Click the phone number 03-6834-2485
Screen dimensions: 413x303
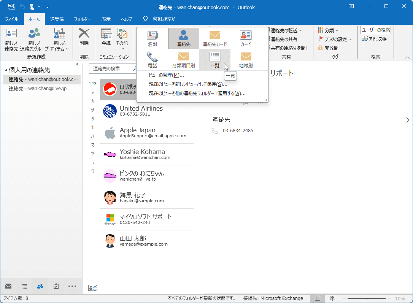point(238,131)
